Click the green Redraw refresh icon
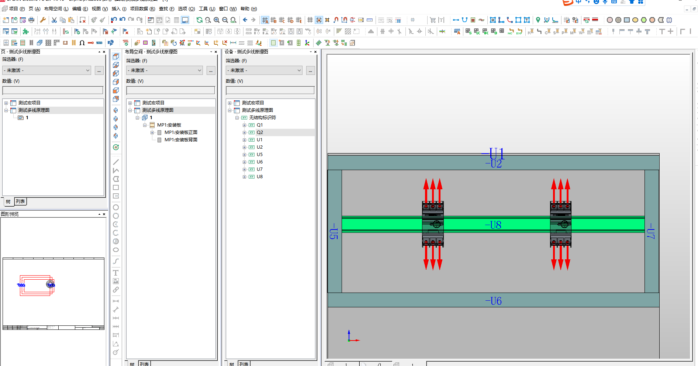This screenshot has height=366, width=698. pyautogui.click(x=200, y=20)
